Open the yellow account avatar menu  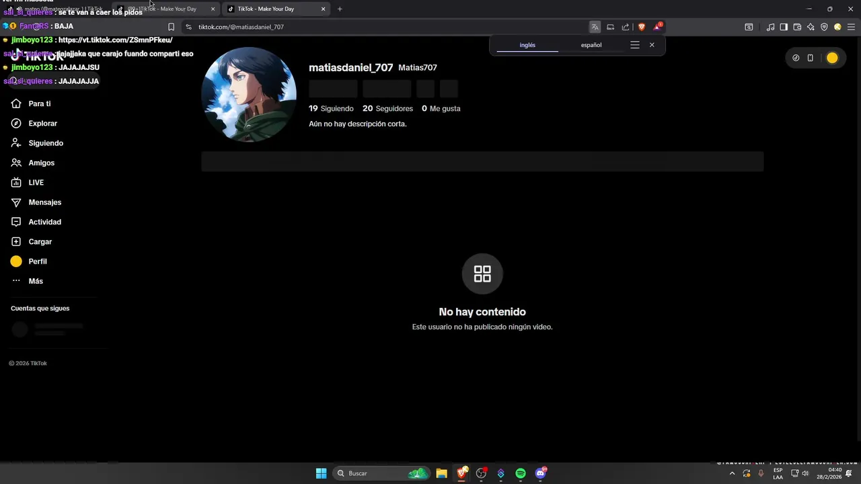(x=832, y=58)
